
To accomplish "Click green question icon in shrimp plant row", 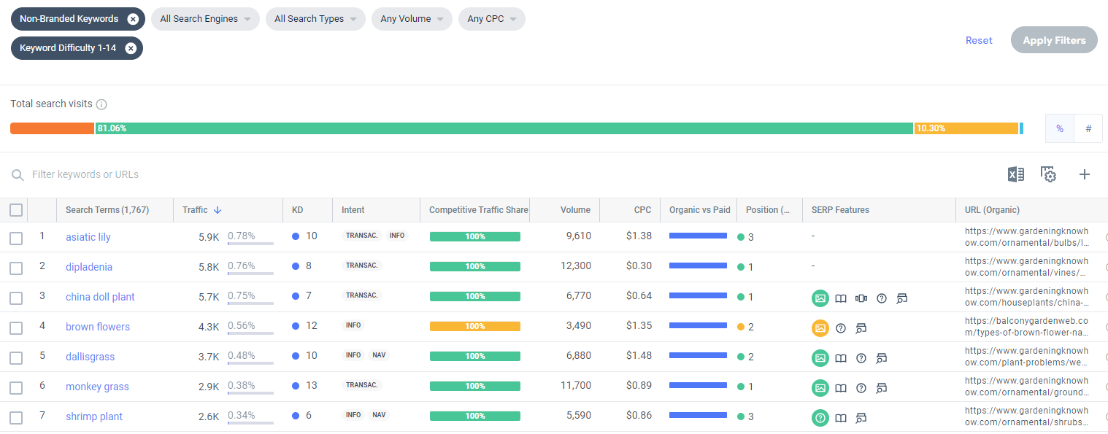I will click(820, 418).
